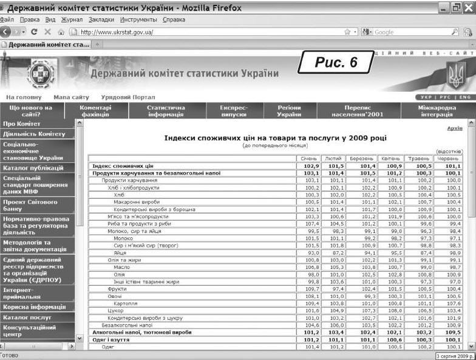Viewport: 476px width, 360px height.
Task: Click Каталог публікацій in left sidebar
Action: (33, 168)
